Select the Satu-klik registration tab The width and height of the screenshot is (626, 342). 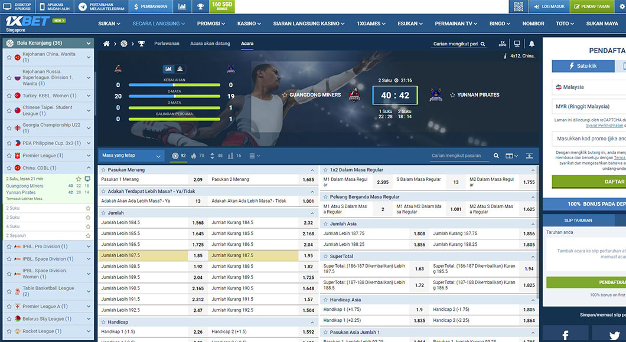(583, 66)
